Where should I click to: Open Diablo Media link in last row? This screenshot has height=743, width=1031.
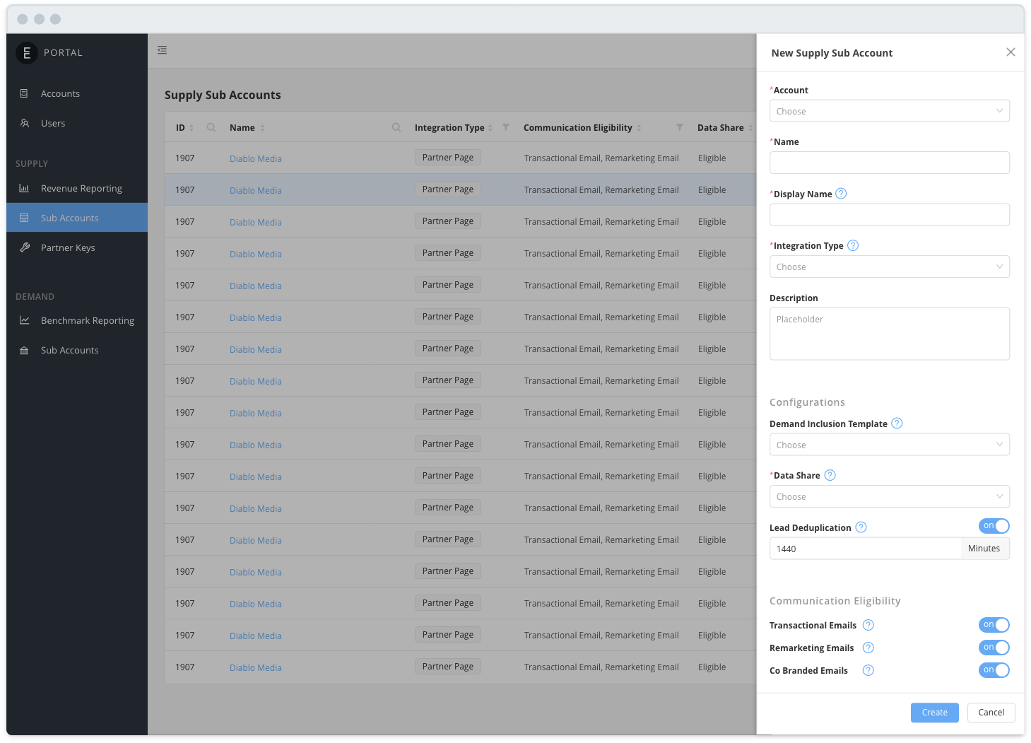click(x=255, y=667)
